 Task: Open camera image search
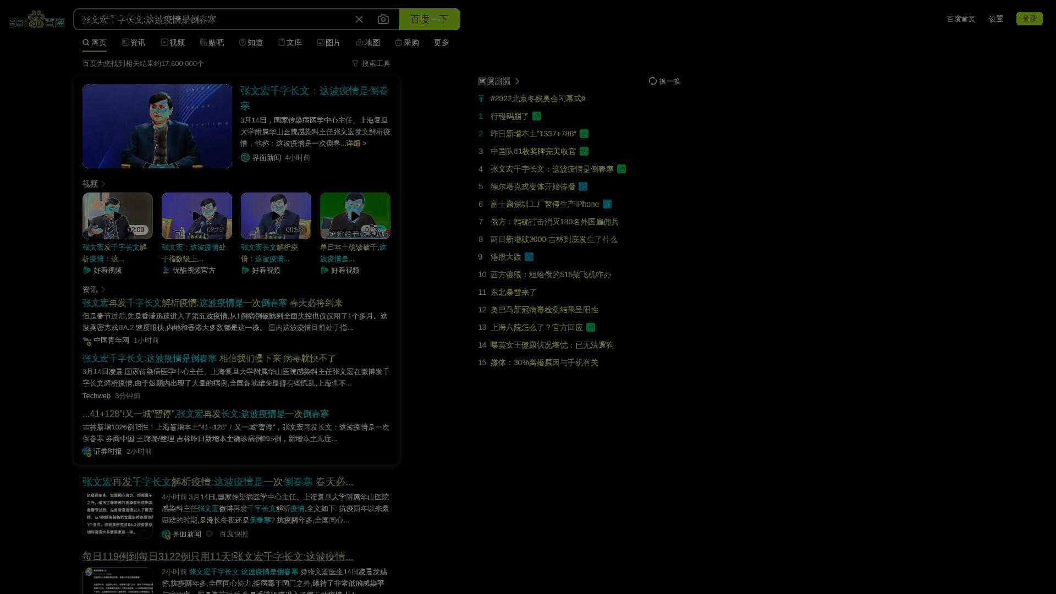click(383, 19)
